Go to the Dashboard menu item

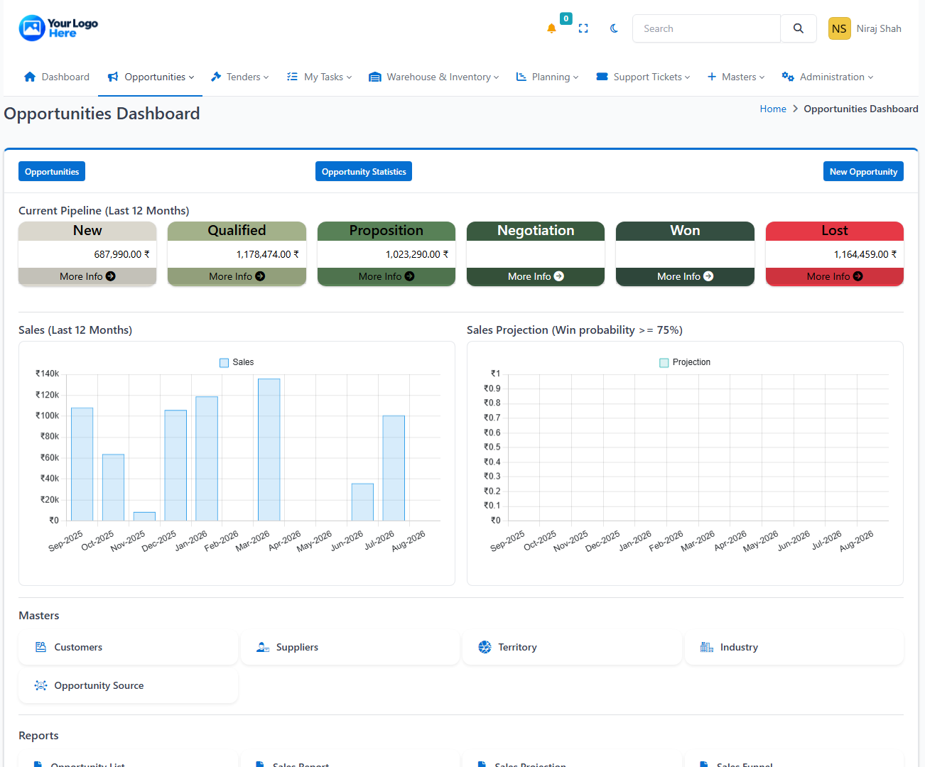coord(57,77)
